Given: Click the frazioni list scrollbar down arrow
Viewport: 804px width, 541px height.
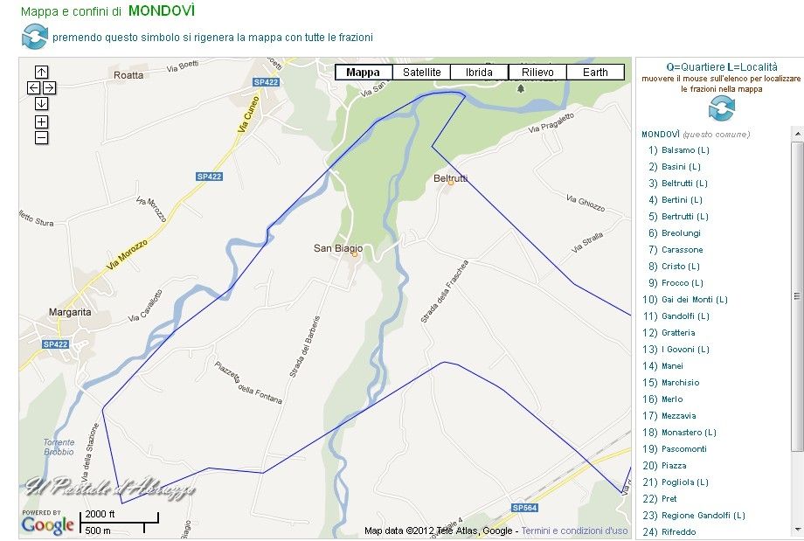Looking at the screenshot, I should [797, 531].
